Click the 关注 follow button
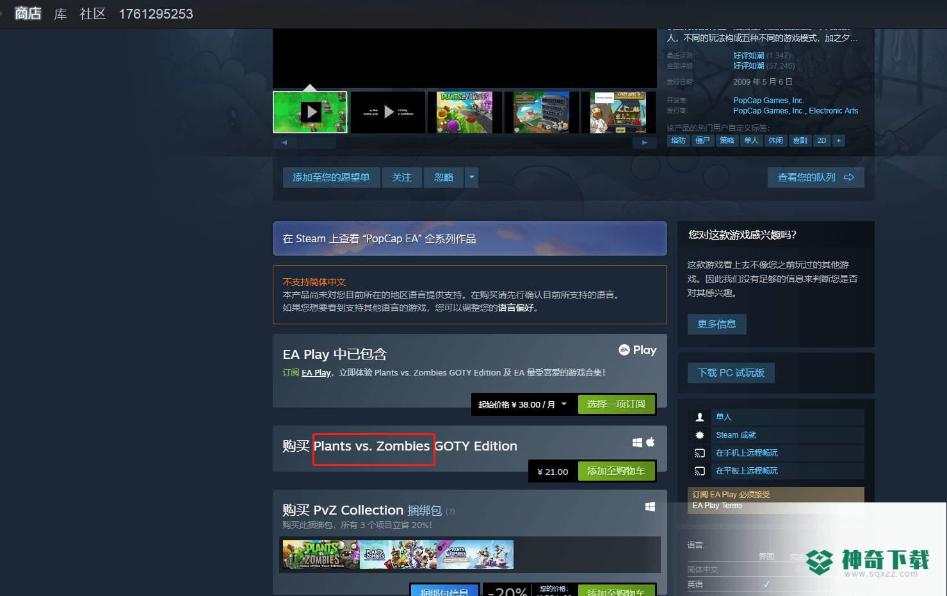Screen dimensions: 947x596 point(402,178)
